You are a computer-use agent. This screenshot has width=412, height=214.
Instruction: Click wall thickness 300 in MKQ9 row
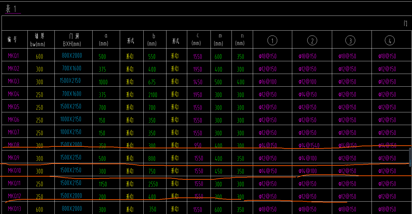(x=39, y=158)
